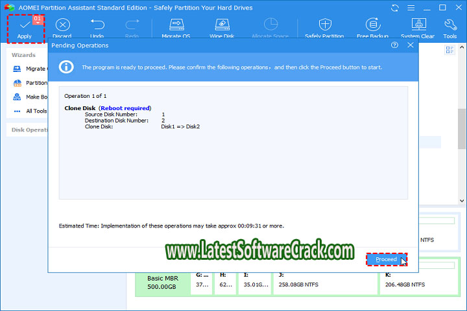Open the Tools wrench menu

[449, 29]
